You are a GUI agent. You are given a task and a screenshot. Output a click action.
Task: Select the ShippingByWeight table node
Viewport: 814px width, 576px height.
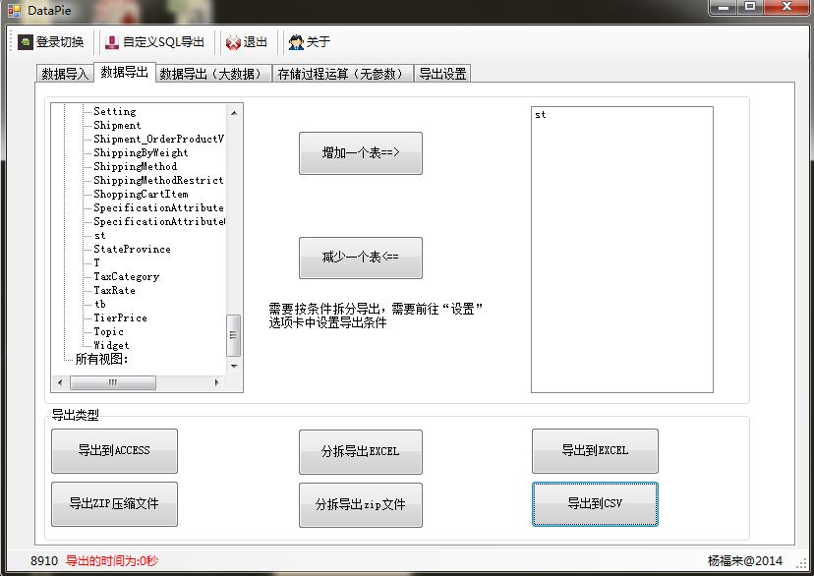[141, 152]
